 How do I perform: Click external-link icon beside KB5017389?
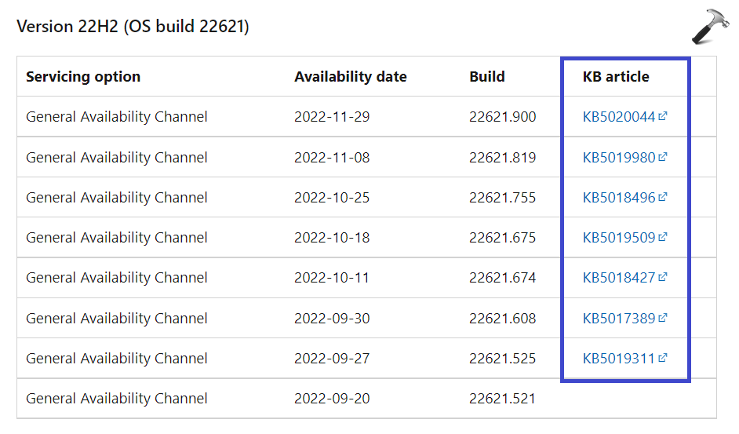pos(663,318)
